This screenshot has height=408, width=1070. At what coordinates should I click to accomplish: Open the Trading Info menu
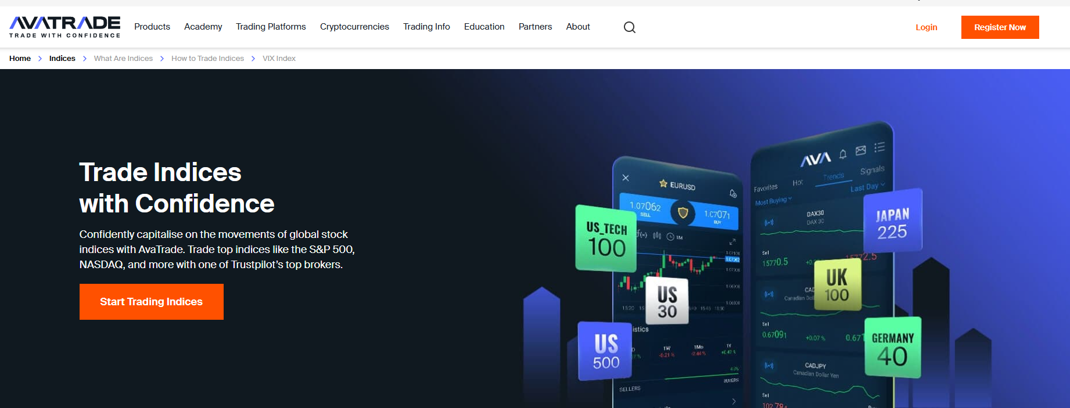pyautogui.click(x=426, y=27)
